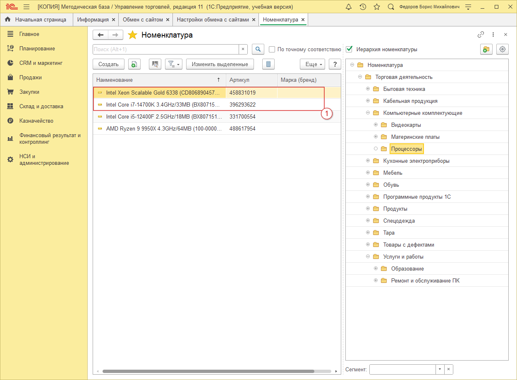Screen dimensions: 517x380
Task: Click the magnifier find button beside search field
Action: click(x=258, y=49)
